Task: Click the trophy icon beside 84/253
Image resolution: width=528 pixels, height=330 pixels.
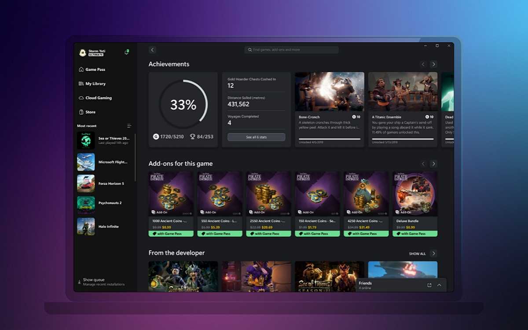Action: point(192,137)
